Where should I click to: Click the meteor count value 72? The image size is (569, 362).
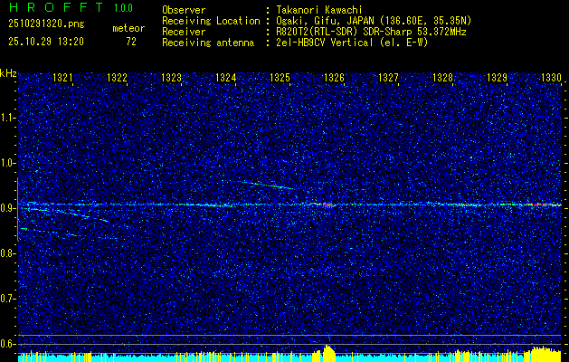coord(131,42)
